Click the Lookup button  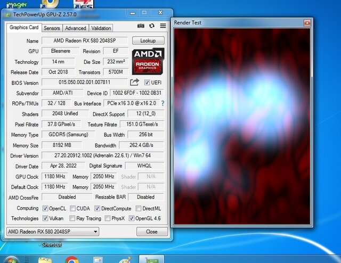[x=148, y=40]
